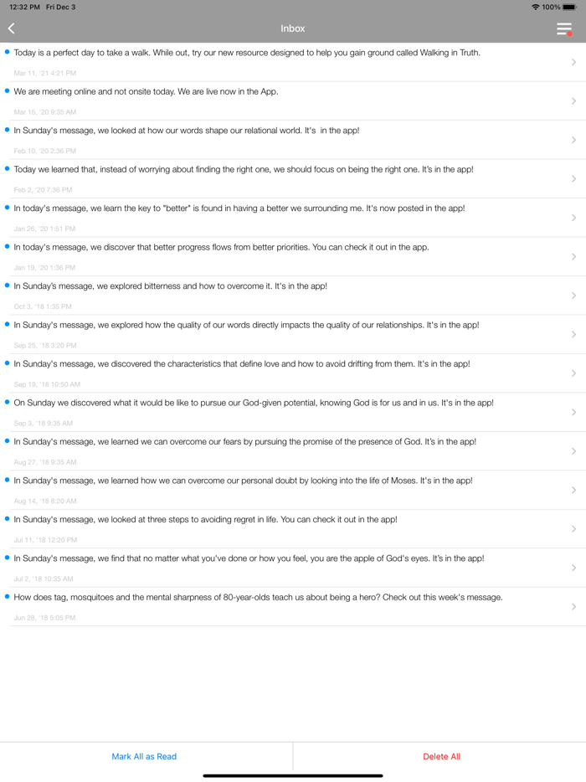Tap unread dot beside meeting online message

click(x=8, y=90)
